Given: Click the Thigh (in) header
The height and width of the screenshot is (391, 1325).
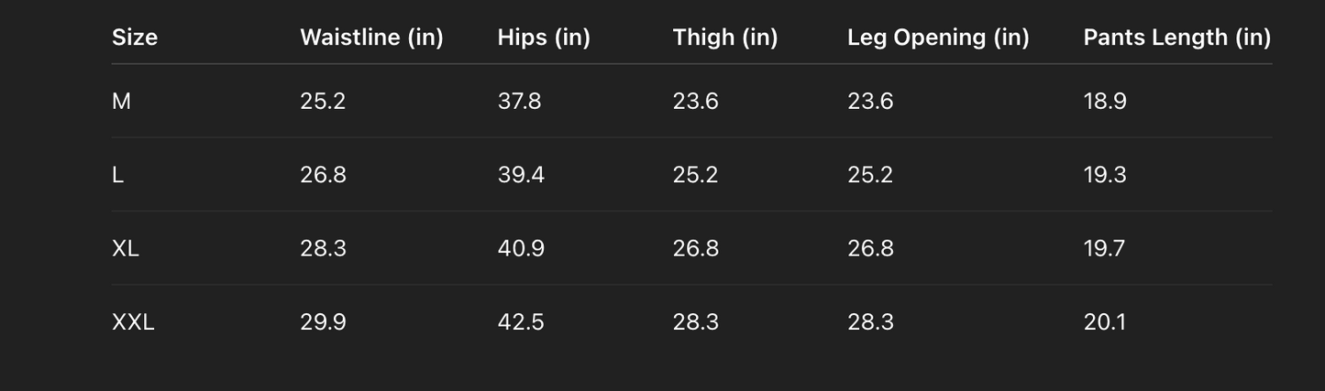Looking at the screenshot, I should tap(724, 38).
